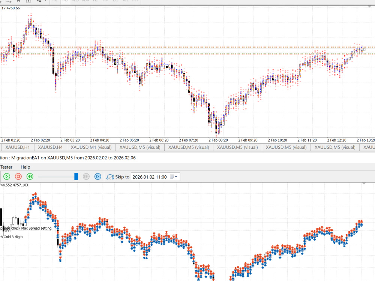
Task: Click the 2 Feb 04:20 time axis label
Action: 100,140
